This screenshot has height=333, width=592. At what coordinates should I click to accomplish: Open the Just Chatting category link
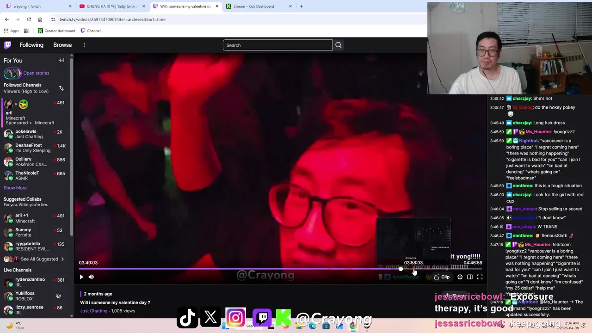[93, 311]
